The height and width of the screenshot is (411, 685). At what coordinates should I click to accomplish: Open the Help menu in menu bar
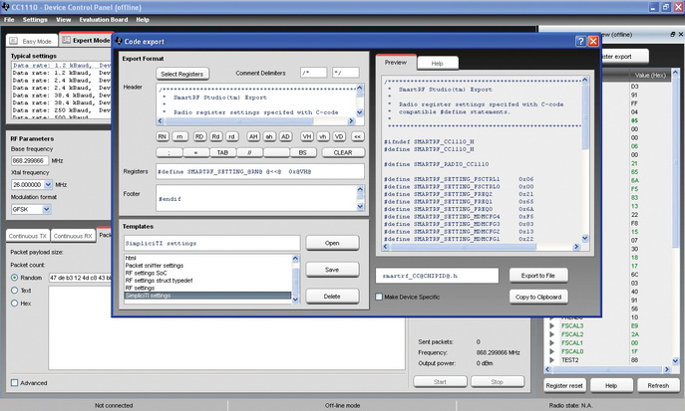click(143, 20)
